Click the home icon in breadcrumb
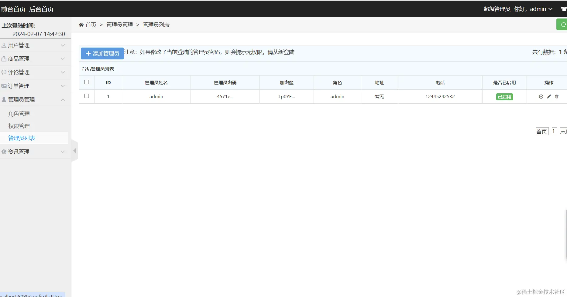This screenshot has width=567, height=297. (x=81, y=25)
